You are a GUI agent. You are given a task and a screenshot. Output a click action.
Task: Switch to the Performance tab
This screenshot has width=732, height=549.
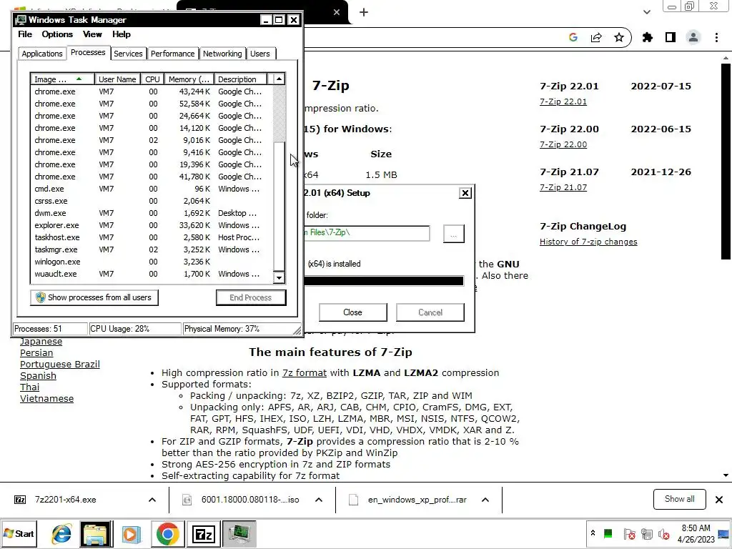coord(172,54)
